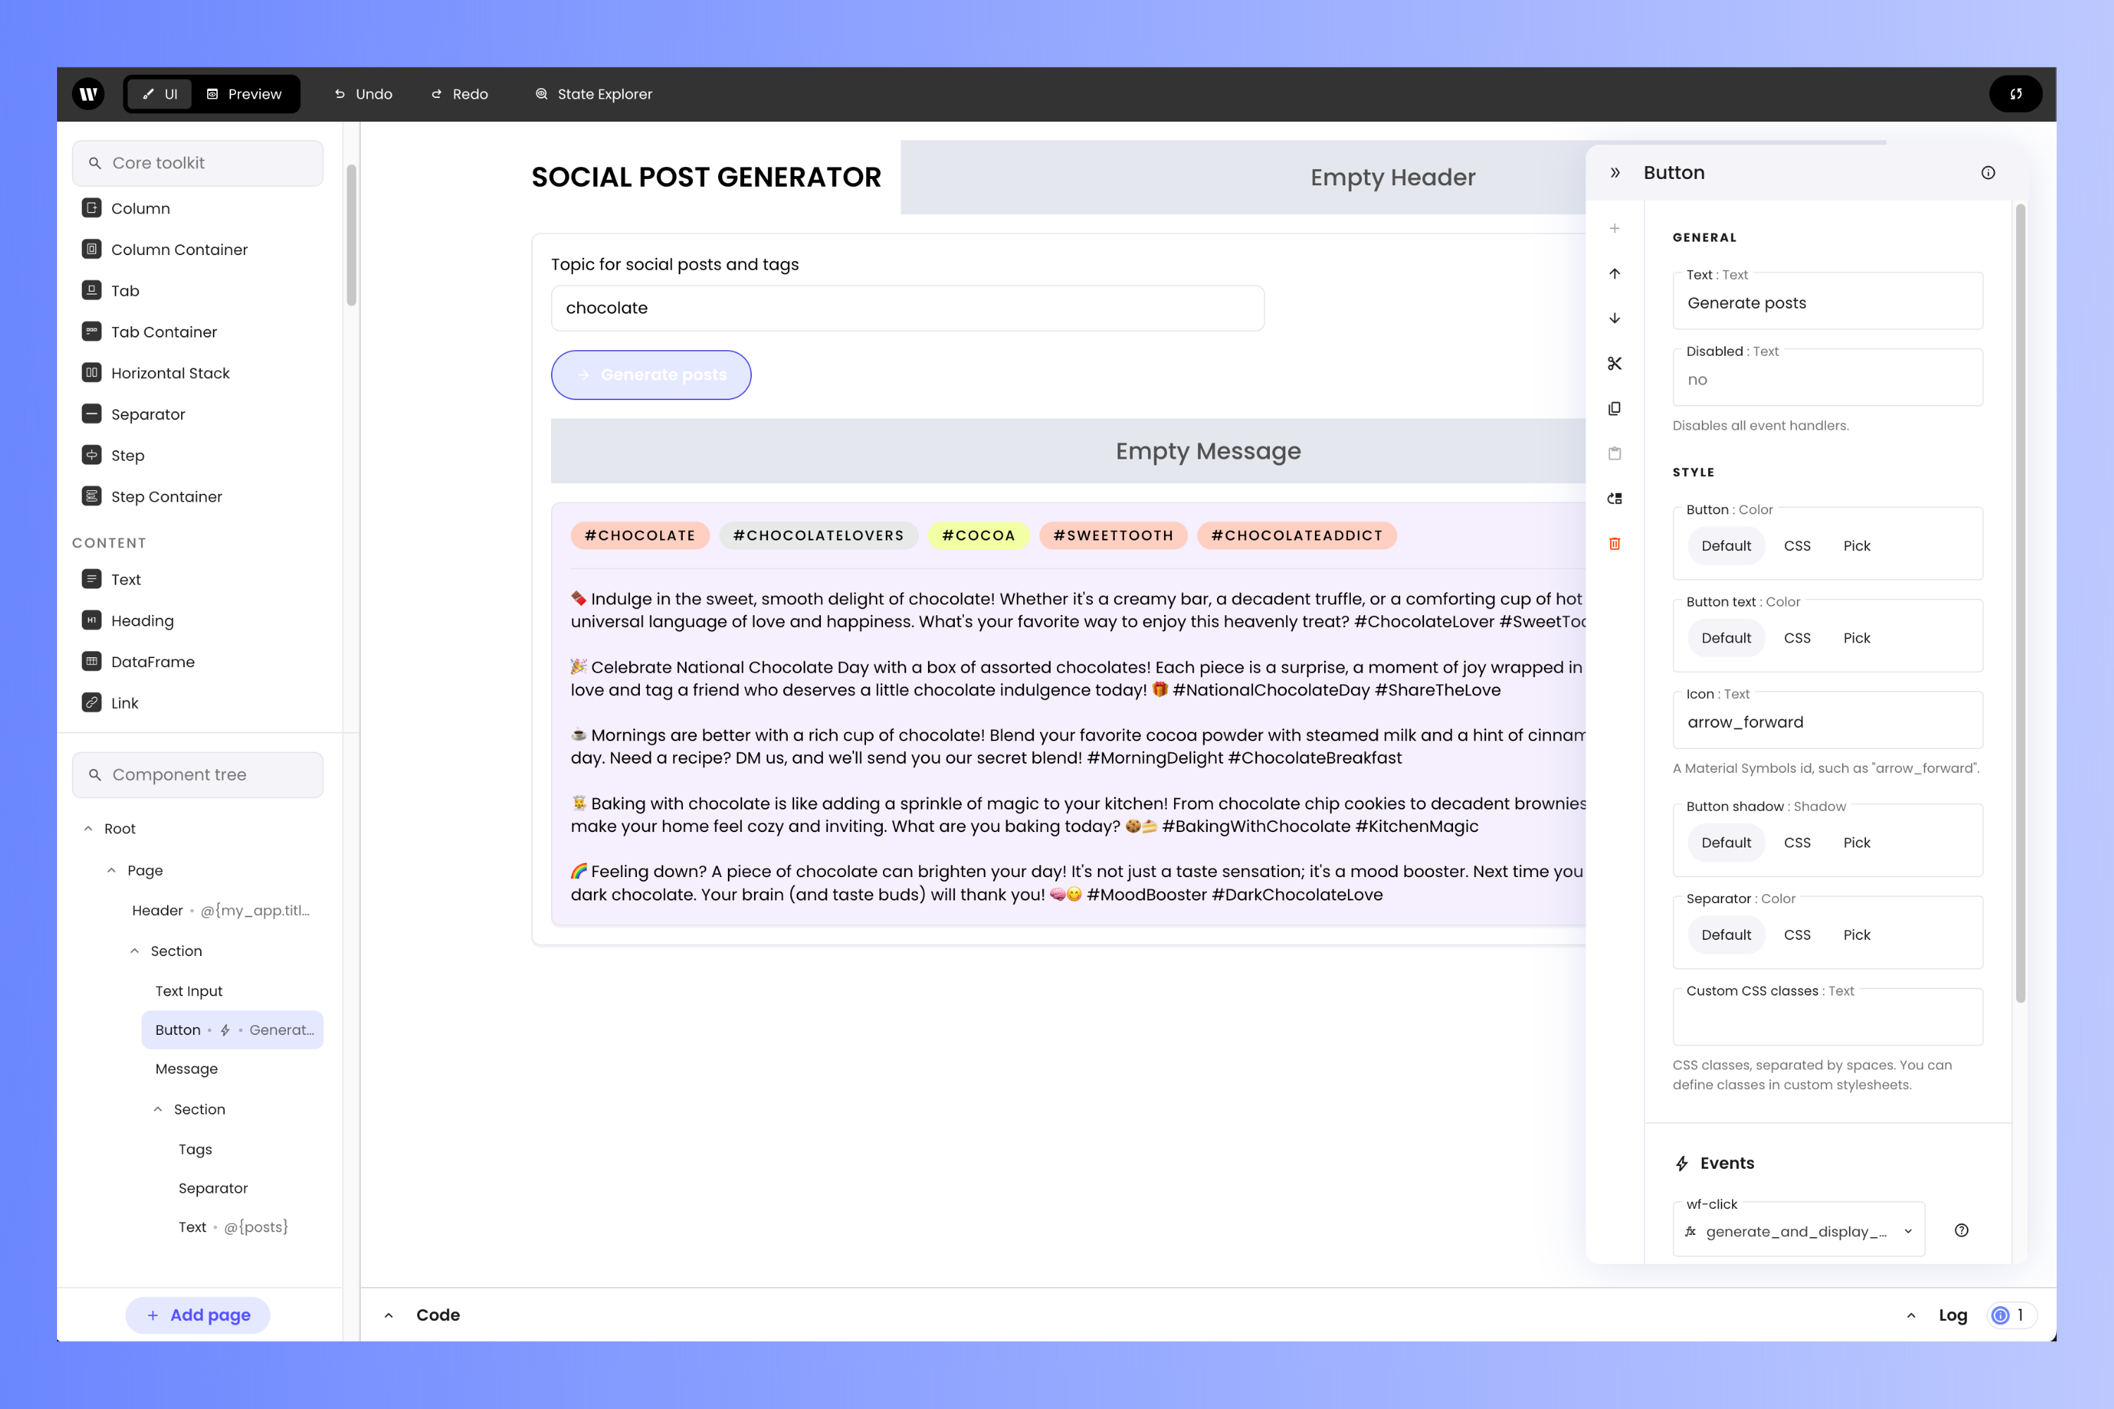Choose the Link component icon

pyautogui.click(x=92, y=702)
